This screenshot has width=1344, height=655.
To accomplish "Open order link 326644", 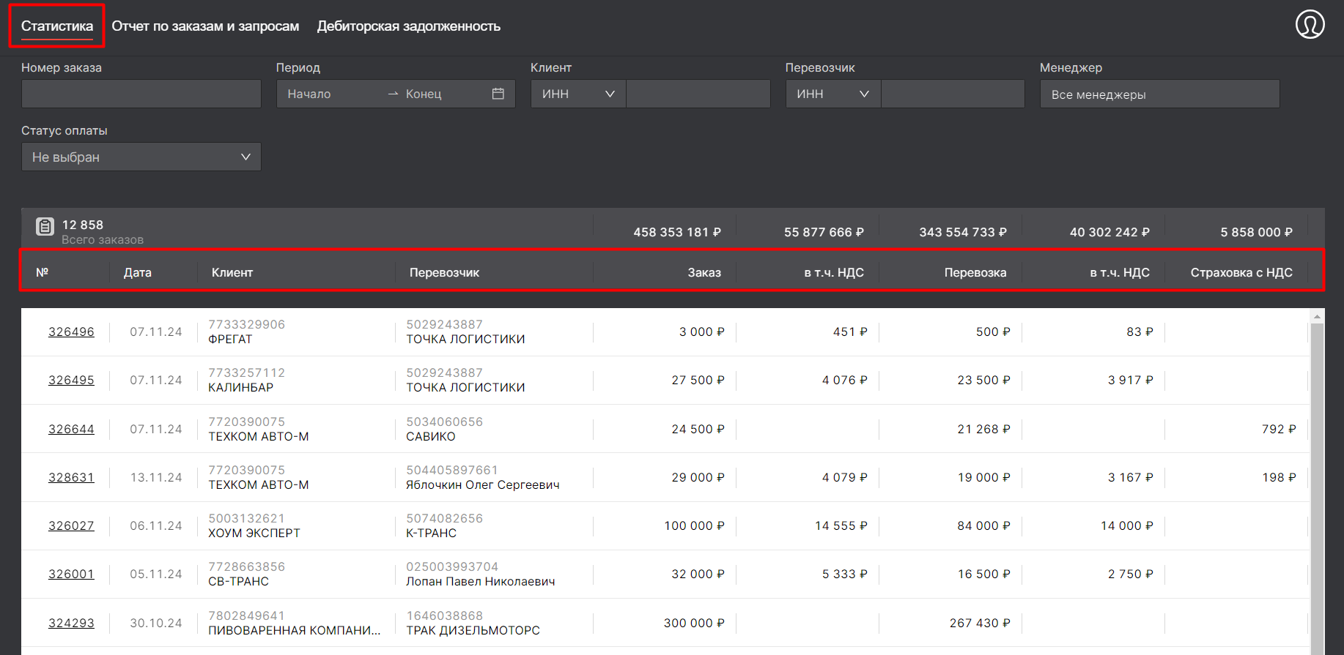I will click(x=71, y=429).
